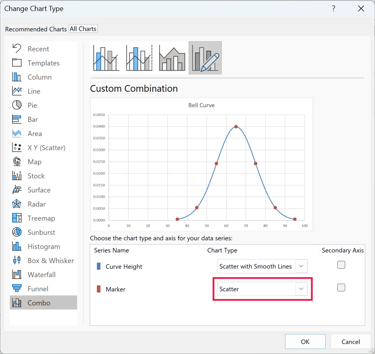
Task: Select the Waterfall chart icon
Action: tap(17, 274)
